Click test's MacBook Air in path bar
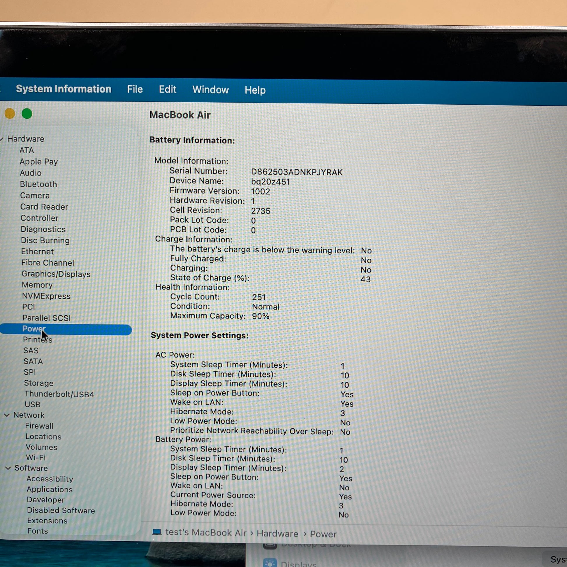567x567 pixels. click(206, 532)
